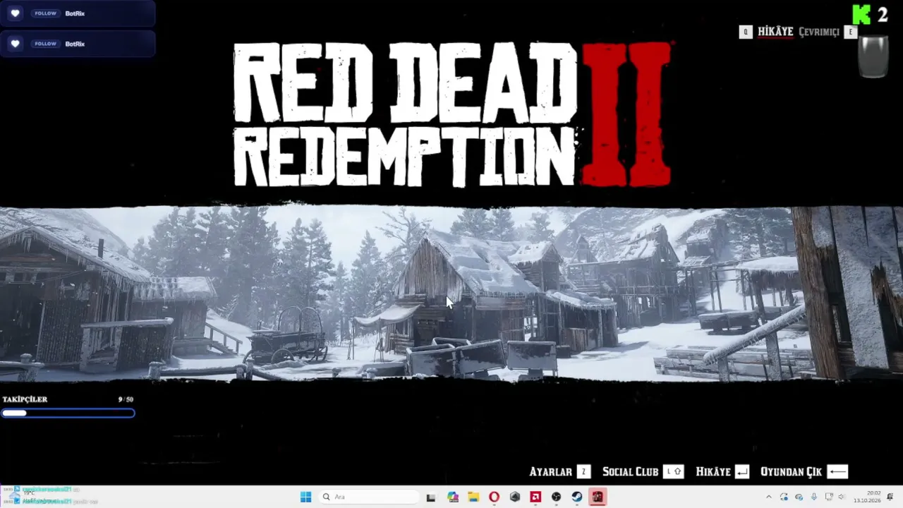903x508 pixels.
Task: Select the Hikâye tab at top
Action: point(775,32)
